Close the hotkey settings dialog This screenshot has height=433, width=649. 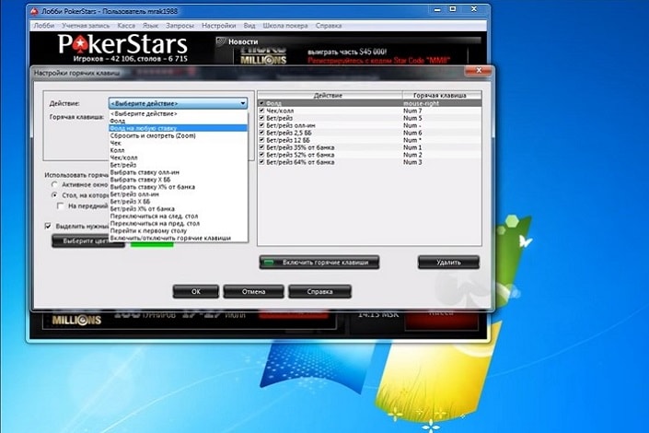(x=479, y=70)
